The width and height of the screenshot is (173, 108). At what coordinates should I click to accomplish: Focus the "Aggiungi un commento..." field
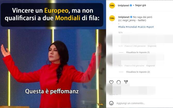130,103
